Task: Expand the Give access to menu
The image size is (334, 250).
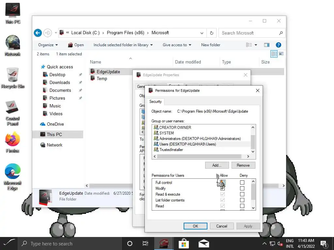Action: click(177, 45)
